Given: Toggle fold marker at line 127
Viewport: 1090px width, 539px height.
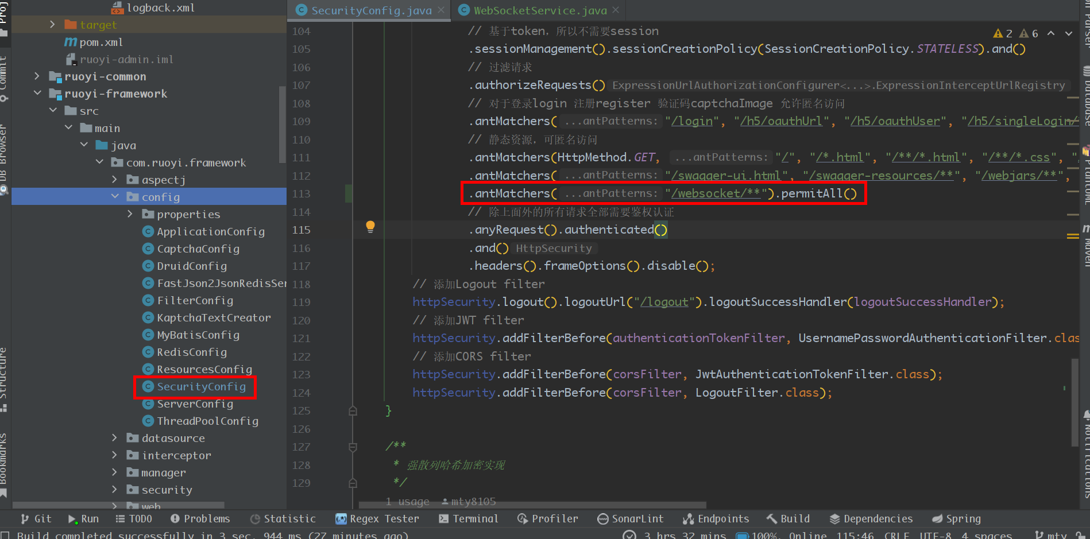Looking at the screenshot, I should point(353,447).
